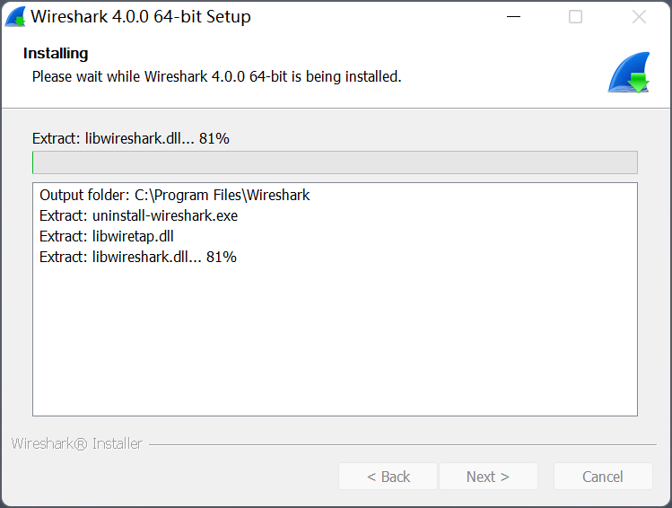Screen dimensions: 672x508
Task: Minimize the Wireshark Setup window
Action: click(513, 17)
